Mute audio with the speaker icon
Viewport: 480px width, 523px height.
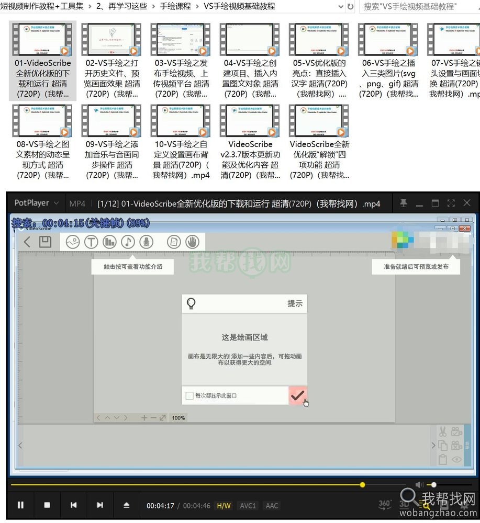(x=419, y=485)
